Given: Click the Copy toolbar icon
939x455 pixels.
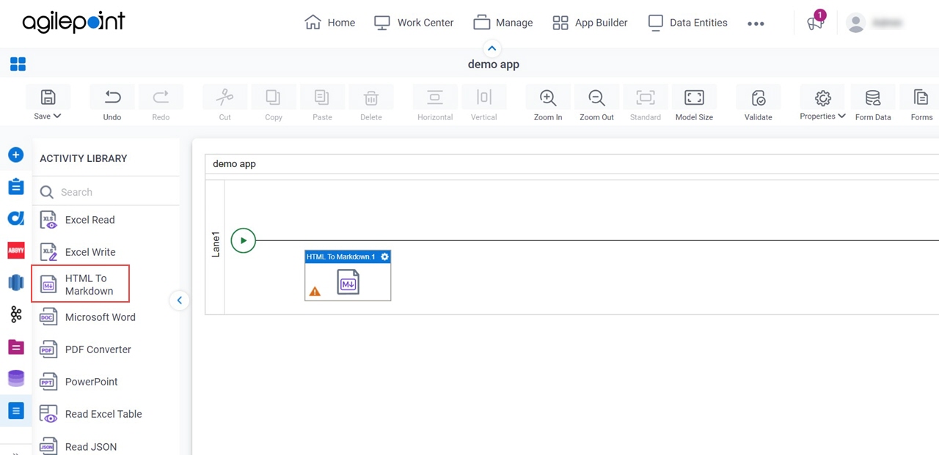Looking at the screenshot, I should coord(273,97).
